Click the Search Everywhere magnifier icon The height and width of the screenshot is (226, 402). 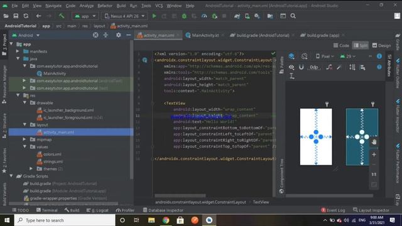tap(293, 16)
